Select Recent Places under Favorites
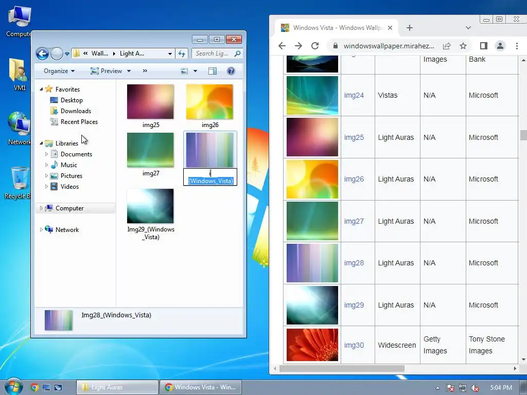 (x=79, y=121)
